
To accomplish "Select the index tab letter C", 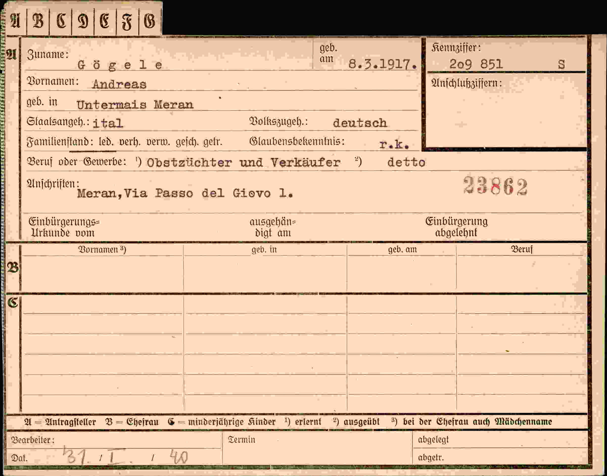I will click(61, 21).
